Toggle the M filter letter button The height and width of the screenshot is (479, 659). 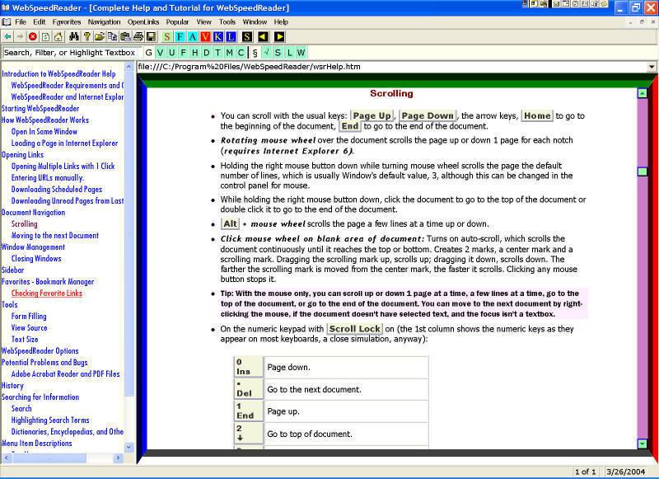pos(229,53)
